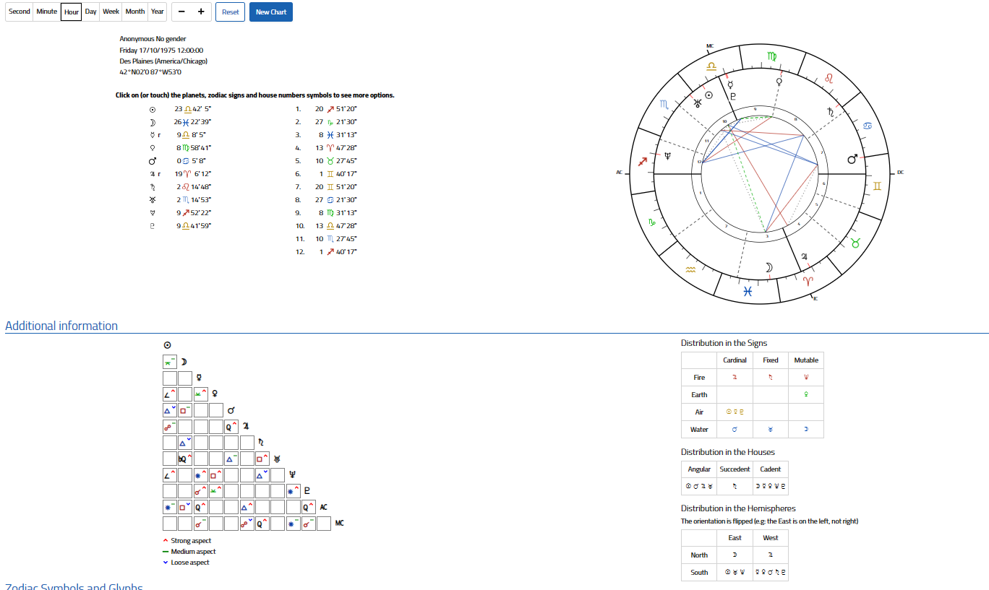
Task: Click the Reset button
Action: click(x=230, y=12)
